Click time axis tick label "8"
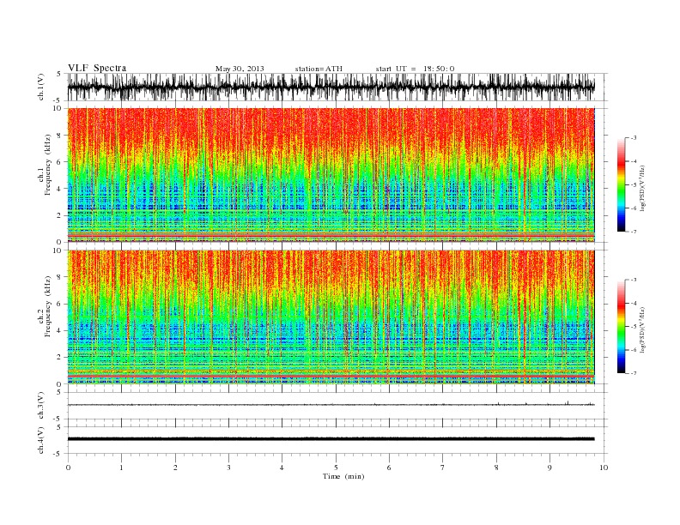Viewport: 680px width, 525px height. tap(496, 468)
